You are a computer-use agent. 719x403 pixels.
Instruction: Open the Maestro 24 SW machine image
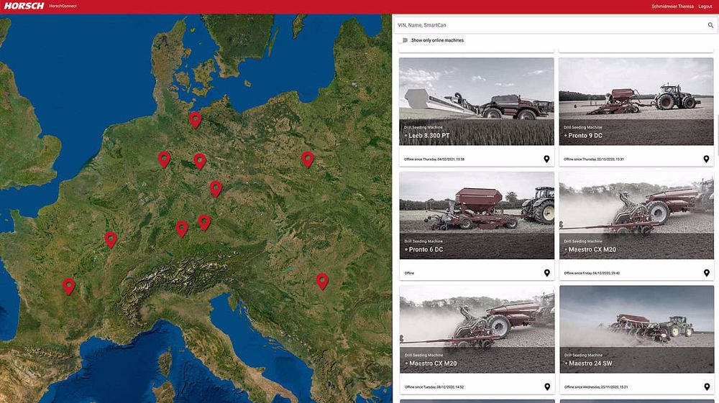pyautogui.click(x=636, y=329)
